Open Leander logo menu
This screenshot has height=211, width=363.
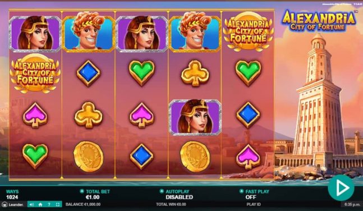point(13,204)
